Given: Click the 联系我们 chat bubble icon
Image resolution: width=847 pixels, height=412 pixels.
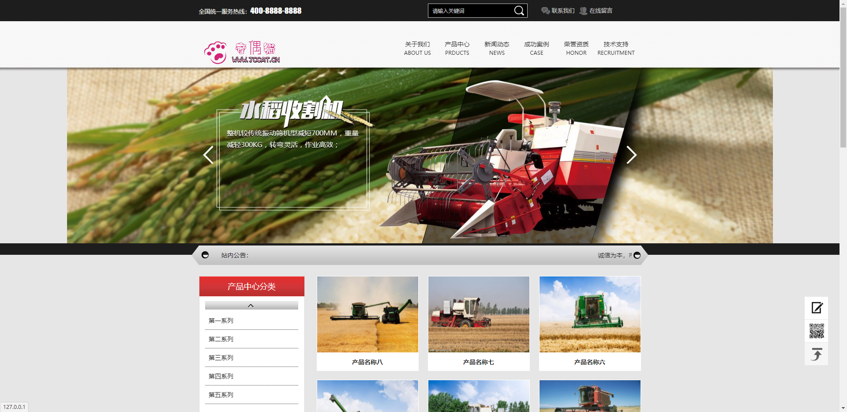Looking at the screenshot, I should click(x=545, y=11).
